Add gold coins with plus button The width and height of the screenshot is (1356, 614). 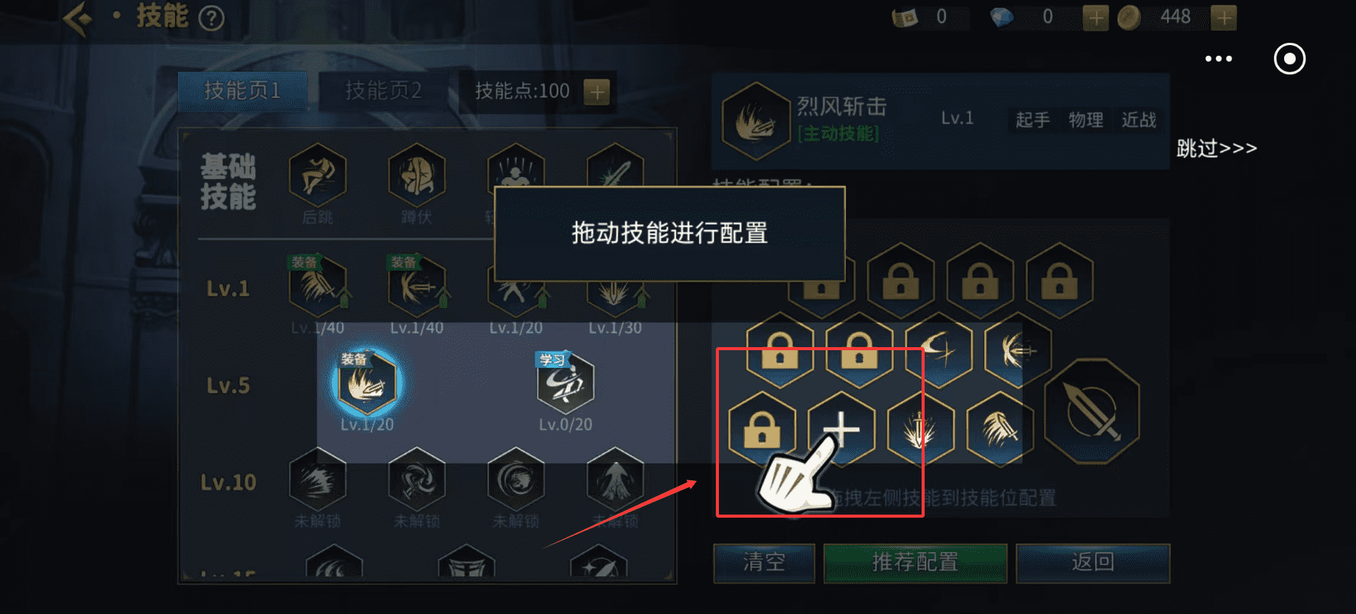1224,18
